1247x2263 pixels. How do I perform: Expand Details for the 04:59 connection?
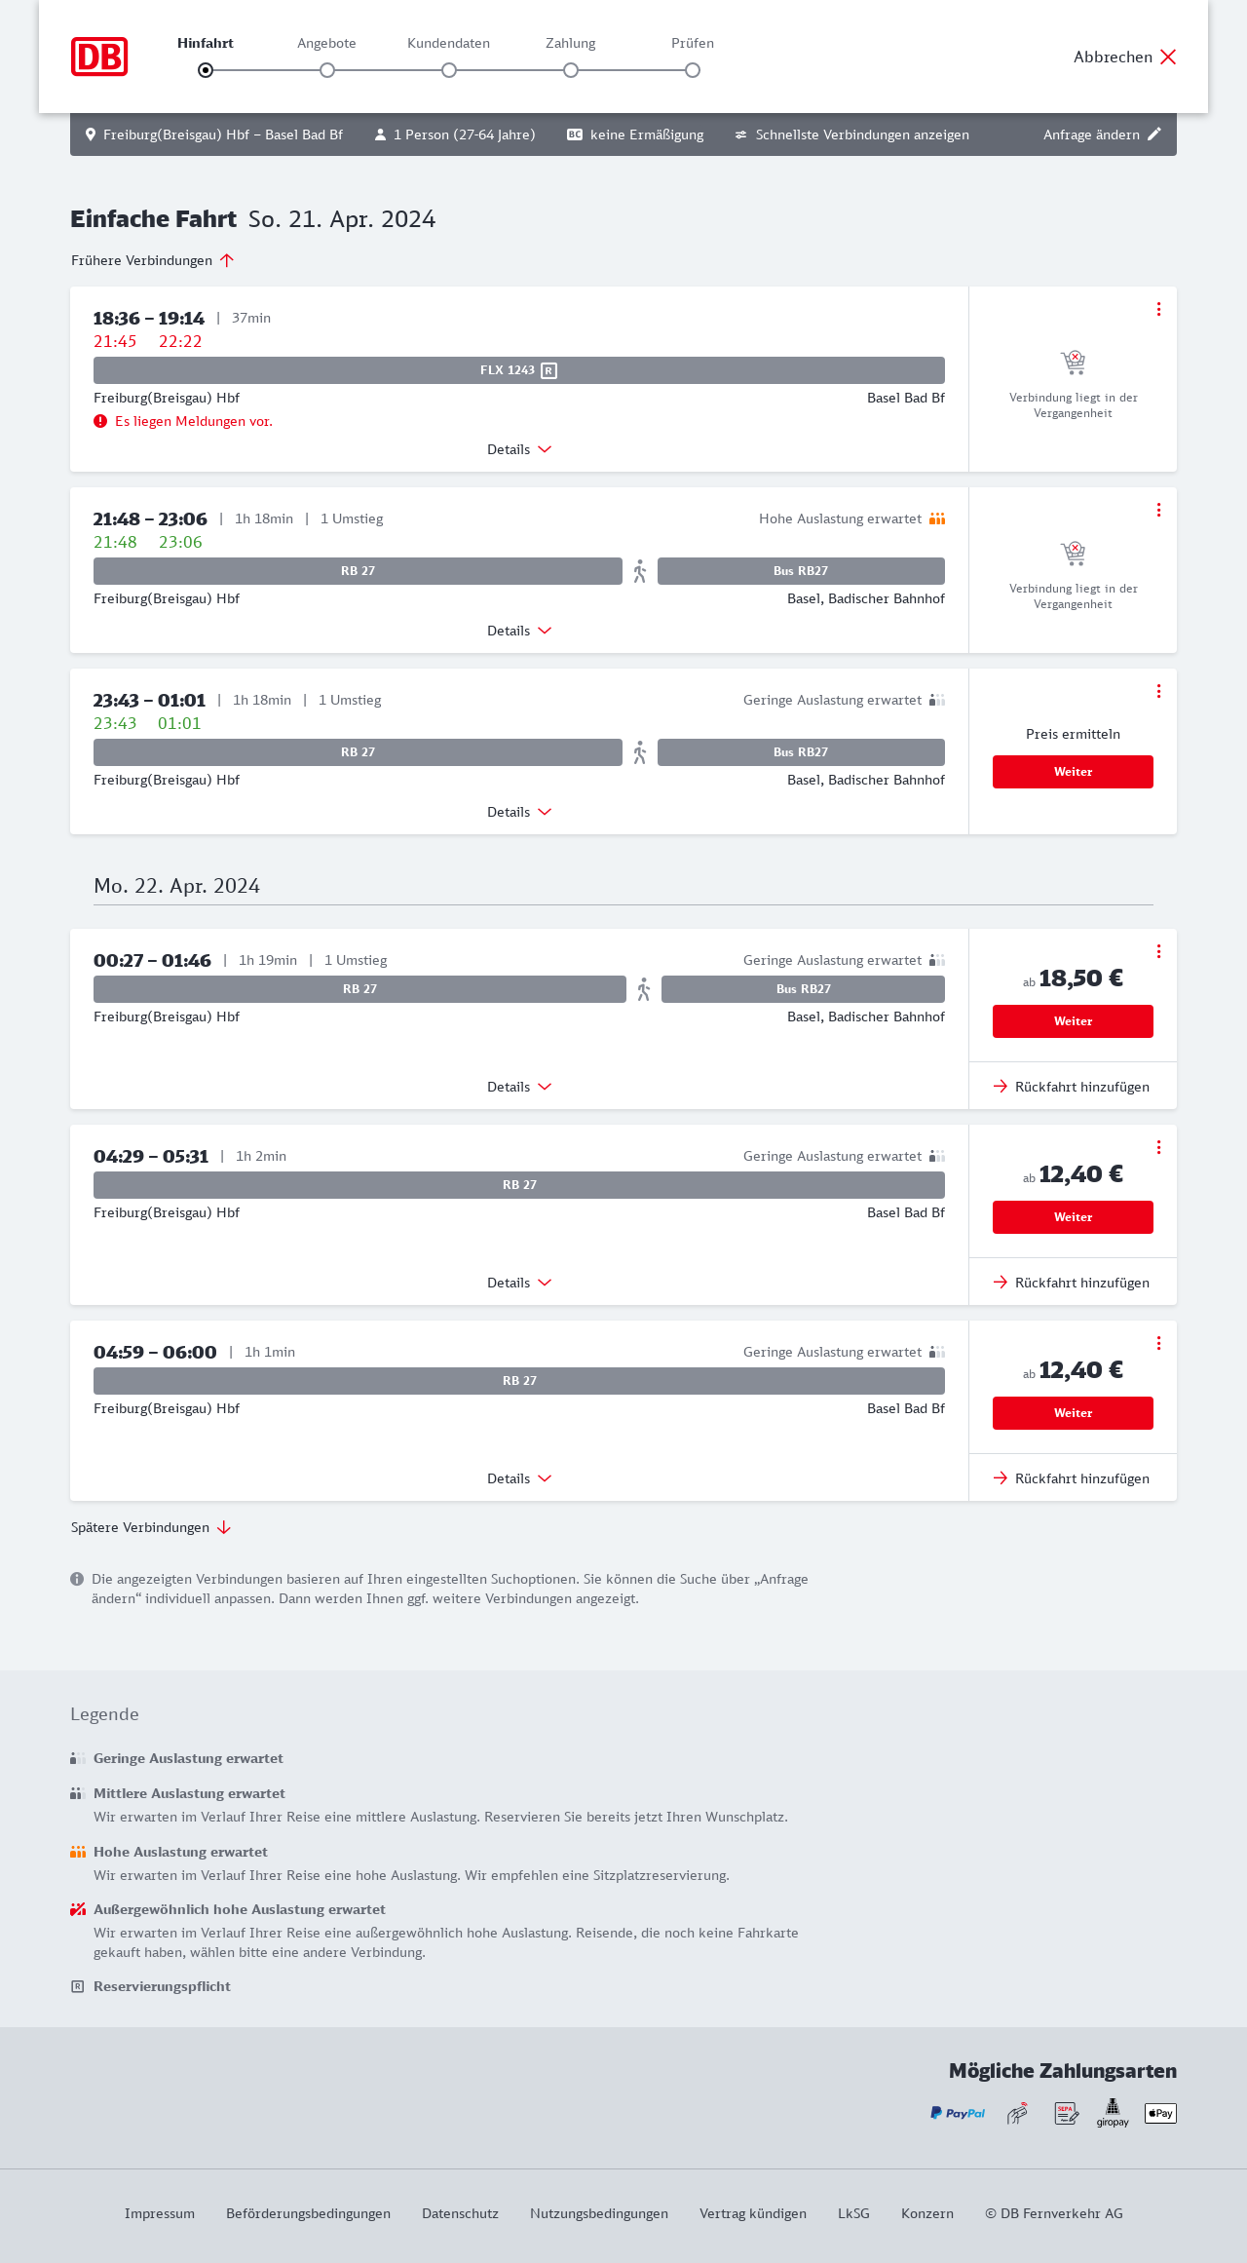pyautogui.click(x=519, y=1478)
